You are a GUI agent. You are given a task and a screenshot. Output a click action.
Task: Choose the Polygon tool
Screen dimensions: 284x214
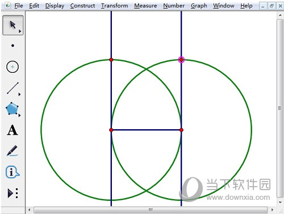[12, 109]
